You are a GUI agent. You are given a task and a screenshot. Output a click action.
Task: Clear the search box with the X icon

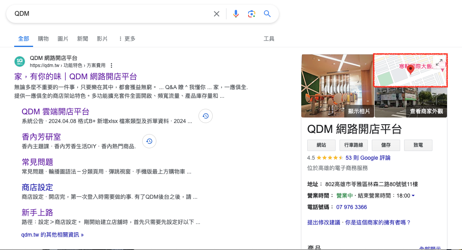click(217, 14)
